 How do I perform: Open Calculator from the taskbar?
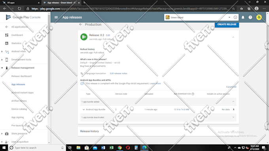click(136, 147)
